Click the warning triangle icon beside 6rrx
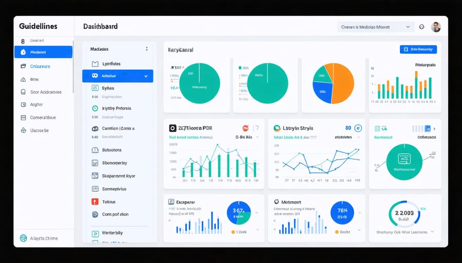The width and height of the screenshot is (462, 263). (23, 79)
